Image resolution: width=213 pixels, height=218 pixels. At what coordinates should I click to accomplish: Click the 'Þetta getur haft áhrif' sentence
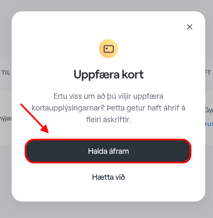pyautogui.click(x=146, y=108)
